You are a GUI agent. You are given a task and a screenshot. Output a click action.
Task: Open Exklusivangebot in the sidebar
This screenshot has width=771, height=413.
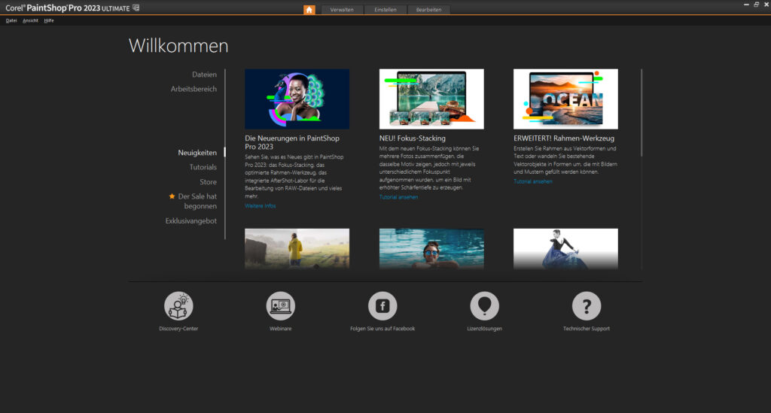(190, 221)
